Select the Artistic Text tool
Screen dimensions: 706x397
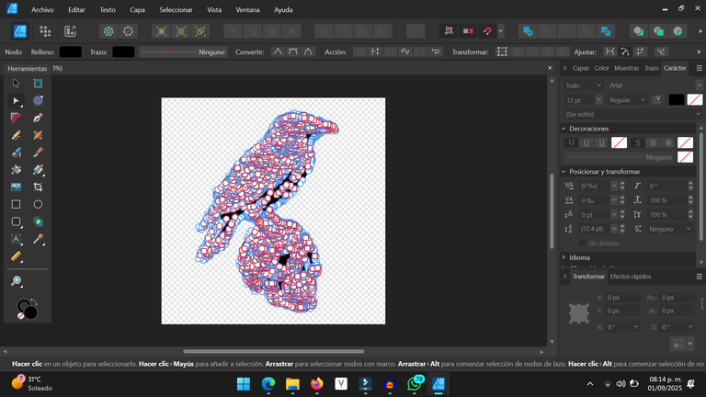point(16,239)
